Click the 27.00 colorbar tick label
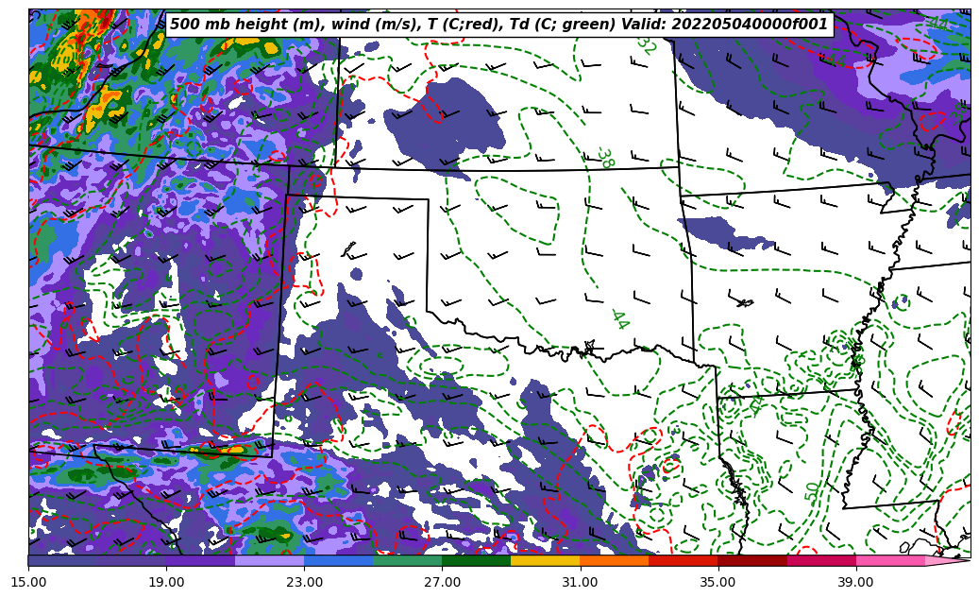The width and height of the screenshot is (979, 598). (442, 582)
